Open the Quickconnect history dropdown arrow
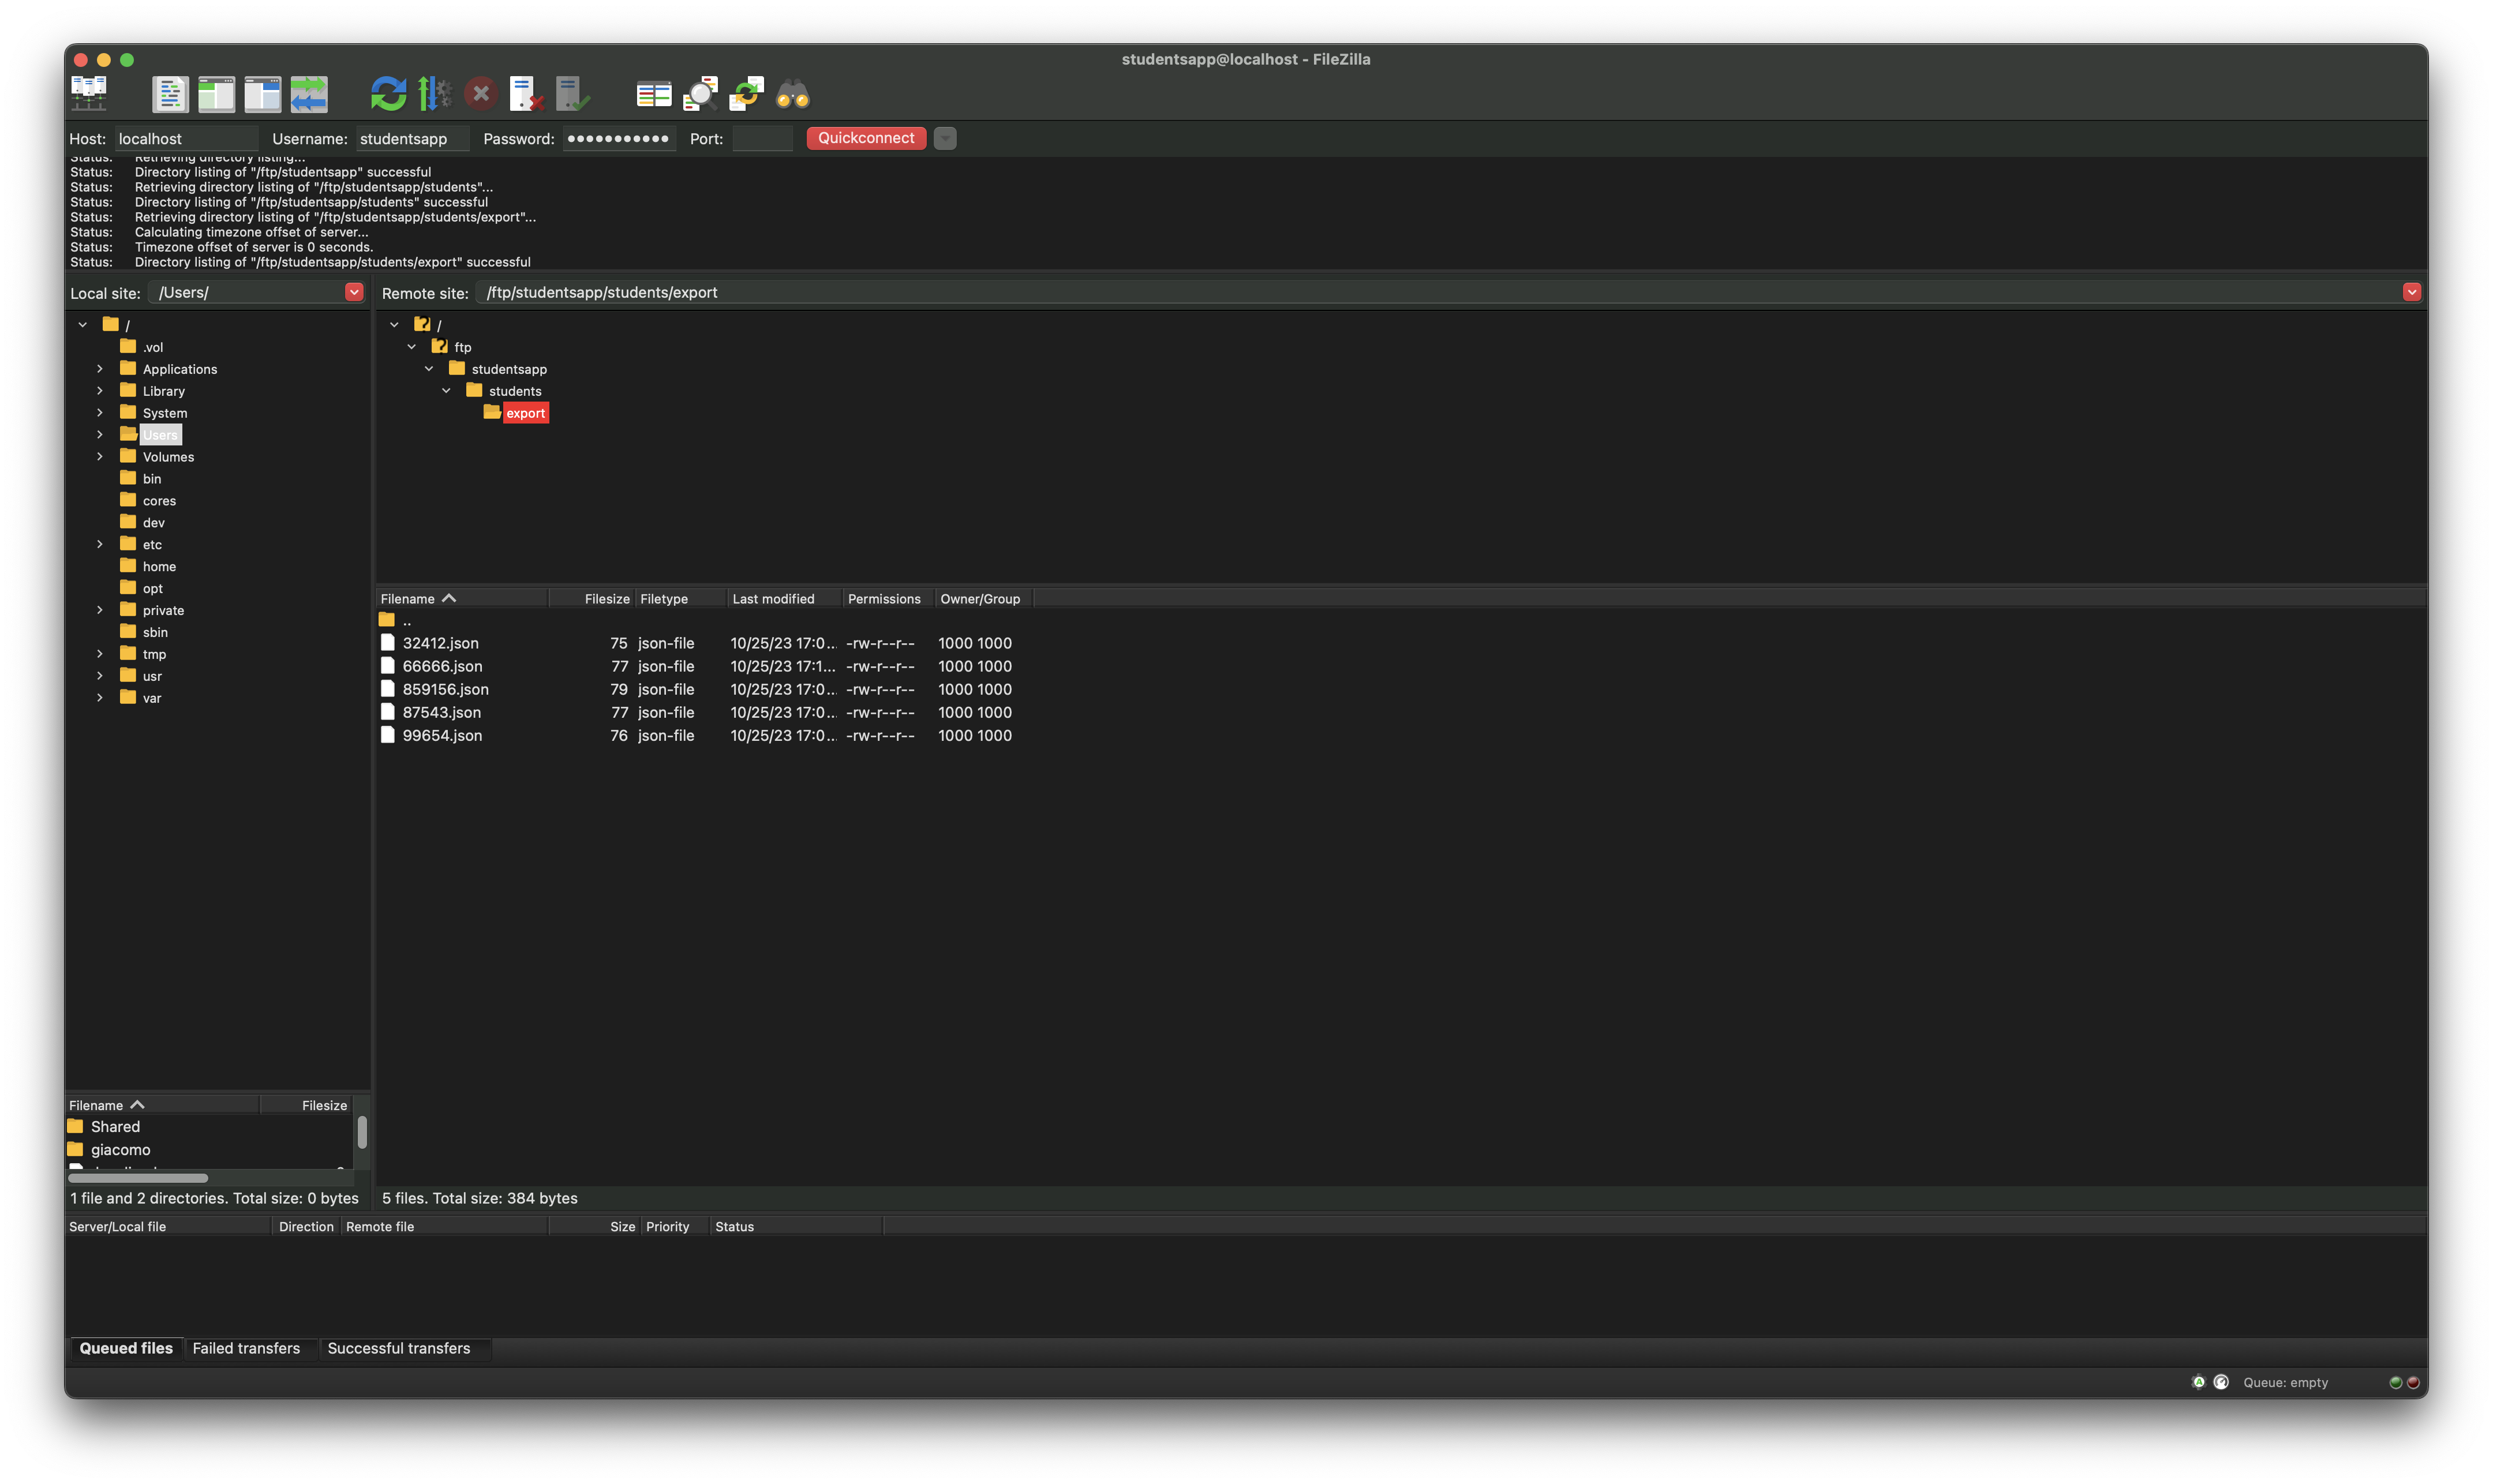Screen dimensions: 2493x1484 tap(945, 139)
